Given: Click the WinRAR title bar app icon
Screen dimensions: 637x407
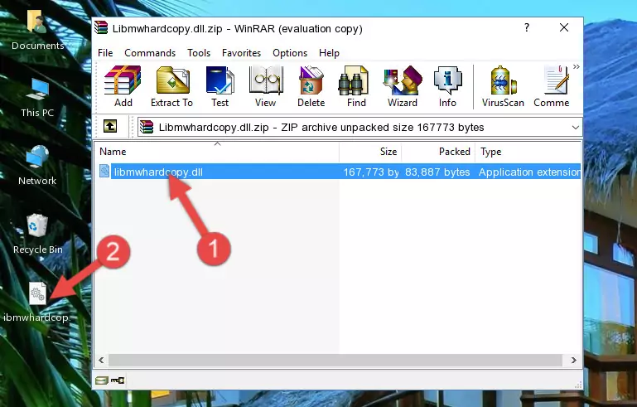Looking at the screenshot, I should (102, 28).
